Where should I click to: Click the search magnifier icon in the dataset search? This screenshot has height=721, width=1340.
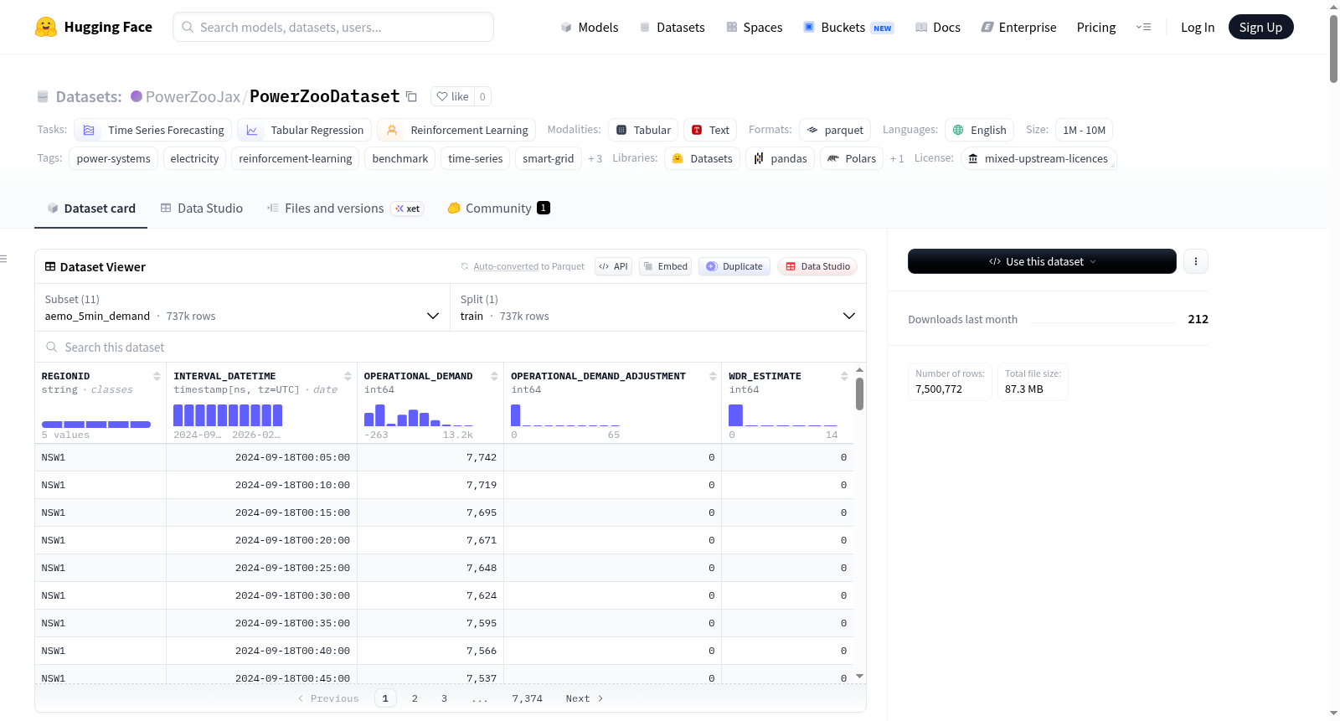coord(52,347)
